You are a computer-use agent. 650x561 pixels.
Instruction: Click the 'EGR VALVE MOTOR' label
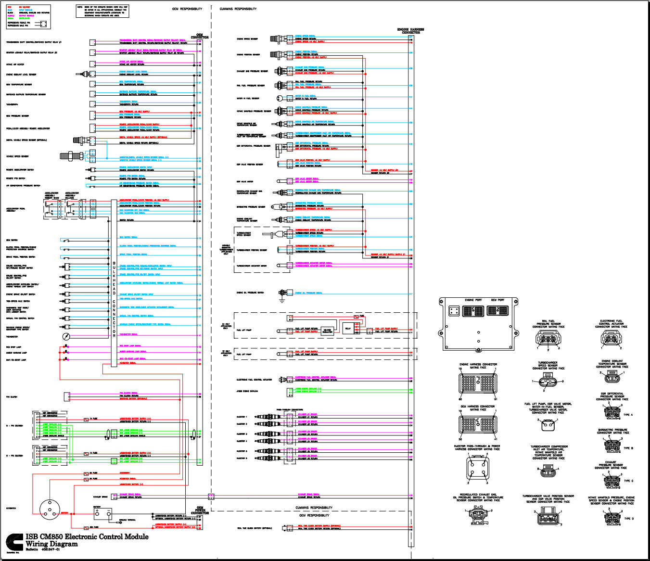tap(244, 181)
